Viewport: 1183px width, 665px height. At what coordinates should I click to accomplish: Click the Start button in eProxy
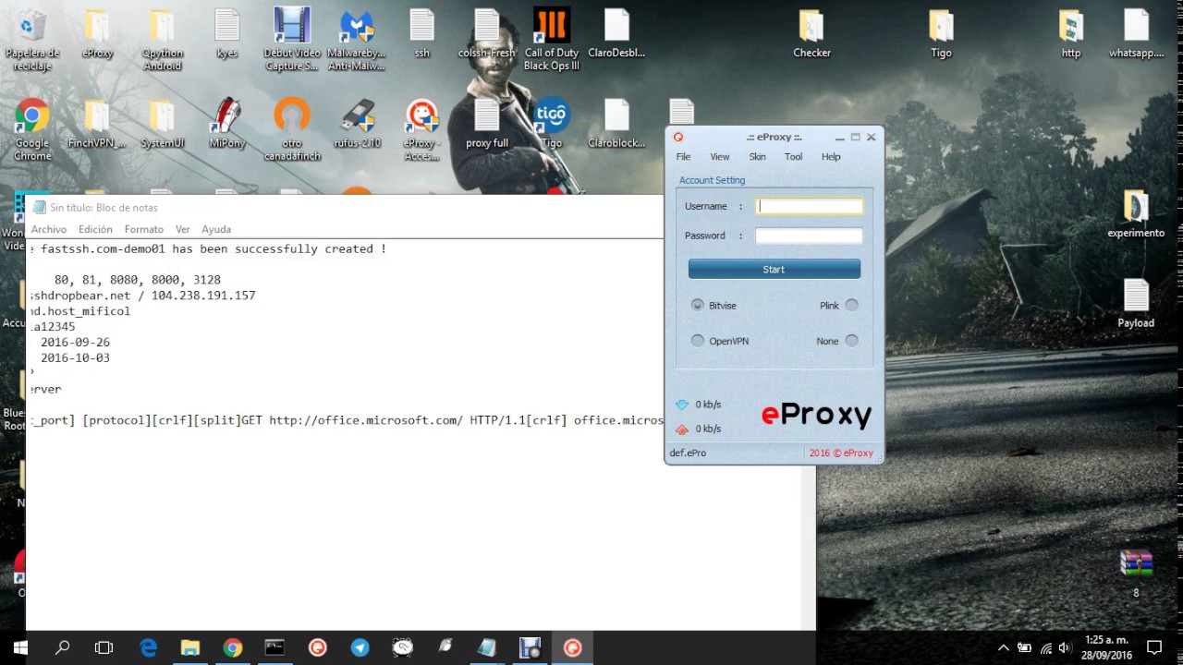[x=774, y=269]
